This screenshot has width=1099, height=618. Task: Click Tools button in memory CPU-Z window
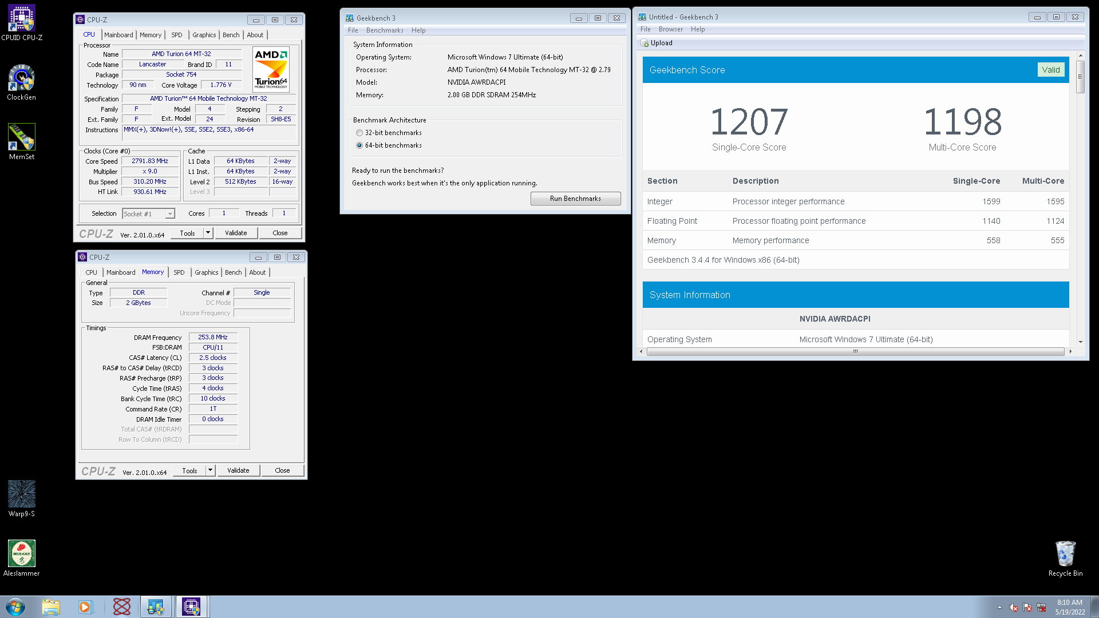[189, 470]
